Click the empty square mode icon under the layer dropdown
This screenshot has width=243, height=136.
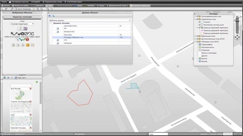click(x=19, y=29)
